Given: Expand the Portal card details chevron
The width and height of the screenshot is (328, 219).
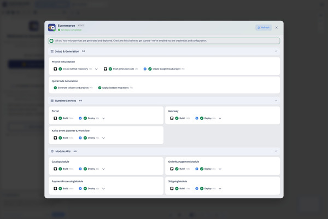Looking at the screenshot, I should click(103, 118).
